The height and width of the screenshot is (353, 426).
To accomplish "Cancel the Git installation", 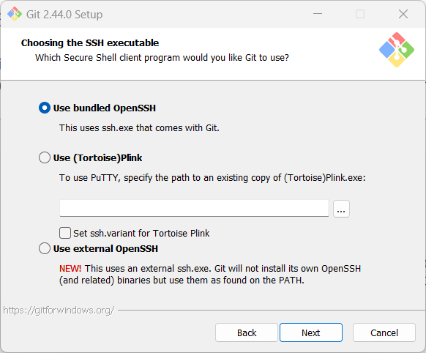I will 384,332.
